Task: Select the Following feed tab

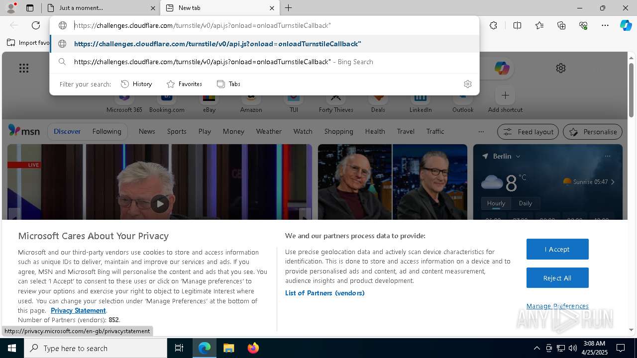Action: tap(106, 131)
